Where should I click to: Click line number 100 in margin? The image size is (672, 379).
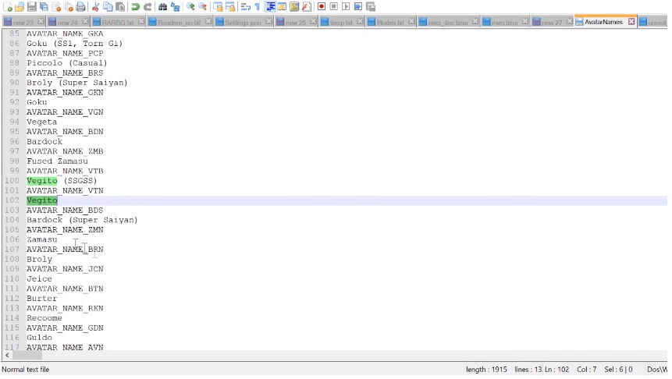[x=12, y=181]
